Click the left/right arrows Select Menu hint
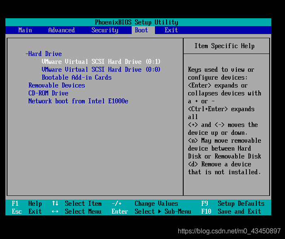The height and width of the screenshot is (239, 285). click(x=77, y=212)
